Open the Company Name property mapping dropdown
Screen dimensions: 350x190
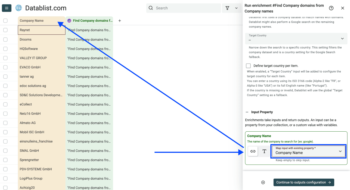click(308, 151)
